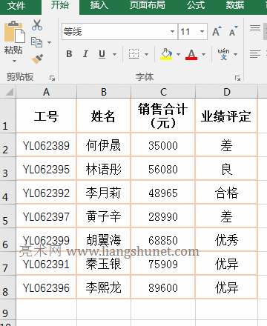Select the Format Painter brush
Image resolution: width=267 pixels, height=326 pixels.
37,59
